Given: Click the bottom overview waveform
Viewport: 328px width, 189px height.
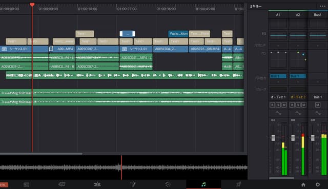Looking at the screenshot, I should (x=124, y=167).
